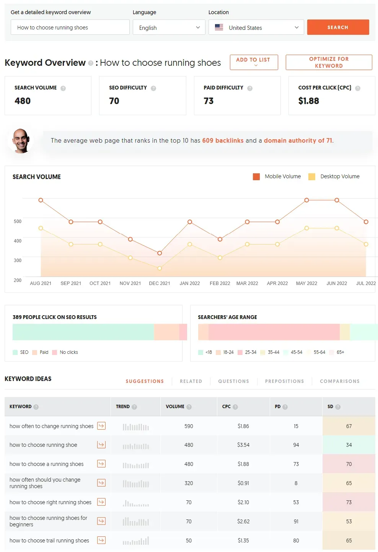The width and height of the screenshot is (378, 552).
Task: Click Neil Patel avatar image
Action: pyautogui.click(x=21, y=141)
